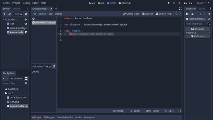
Task: Play the project
Action: 169,3
